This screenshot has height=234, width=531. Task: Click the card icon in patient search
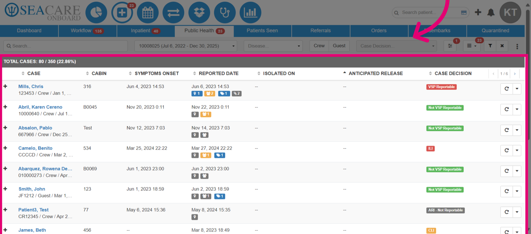(x=464, y=12)
